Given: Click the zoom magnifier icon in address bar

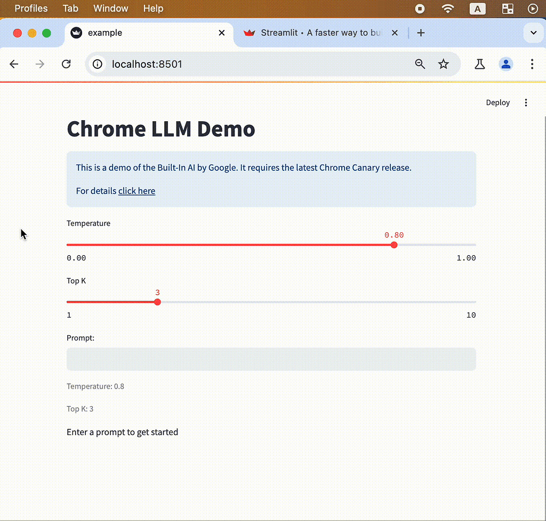Looking at the screenshot, I should pos(420,64).
